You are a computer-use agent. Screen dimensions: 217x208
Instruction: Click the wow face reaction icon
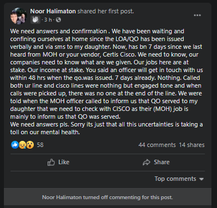30,145
